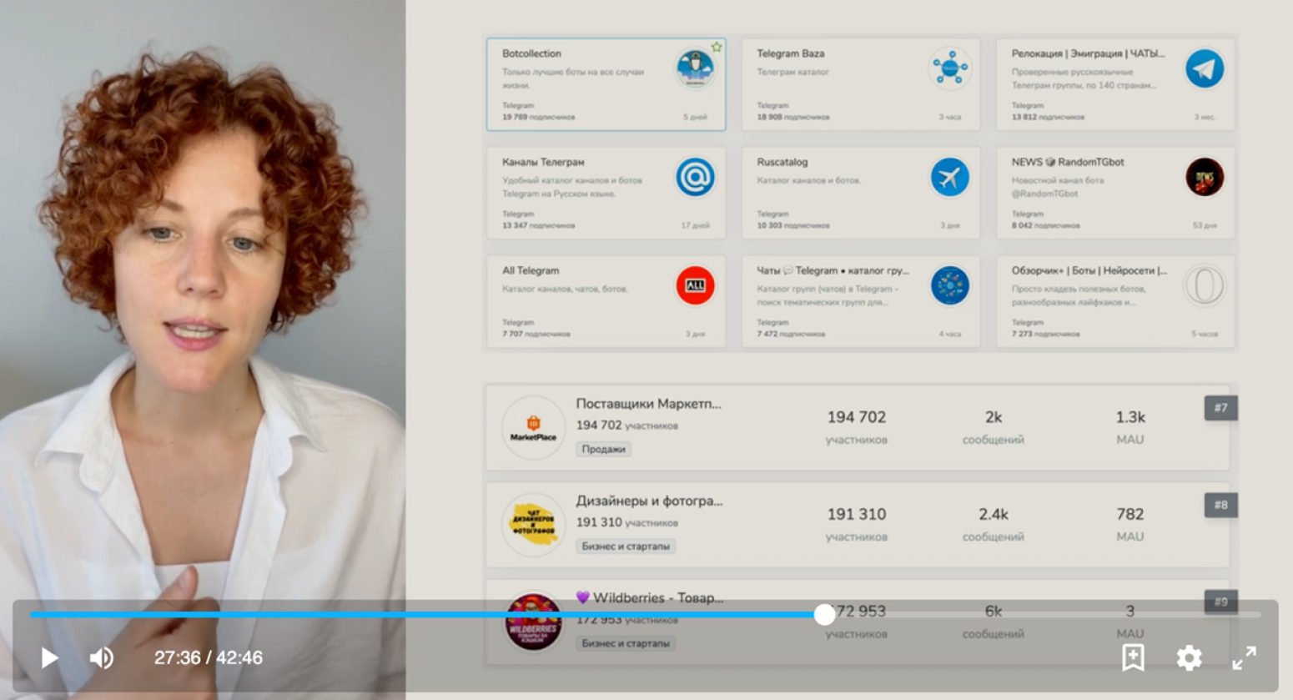Add a bookmark to the video
The width and height of the screenshot is (1293, 700).
pyautogui.click(x=1133, y=657)
